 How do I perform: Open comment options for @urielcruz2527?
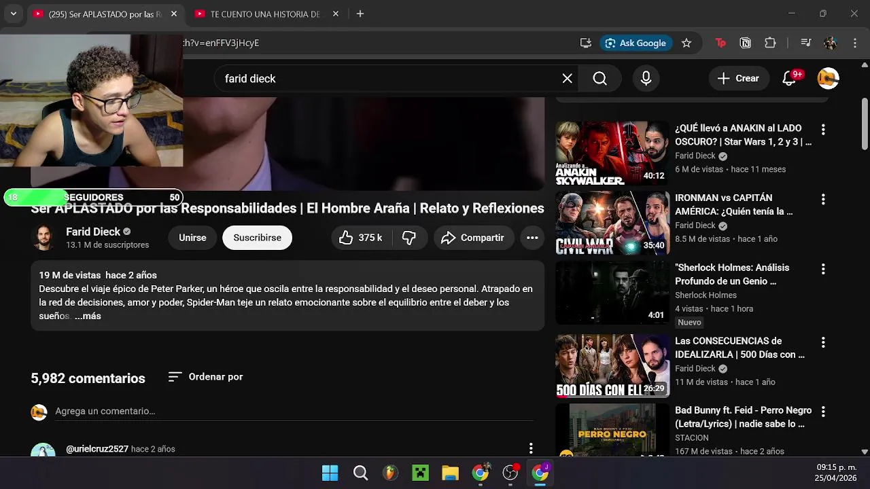tap(531, 448)
